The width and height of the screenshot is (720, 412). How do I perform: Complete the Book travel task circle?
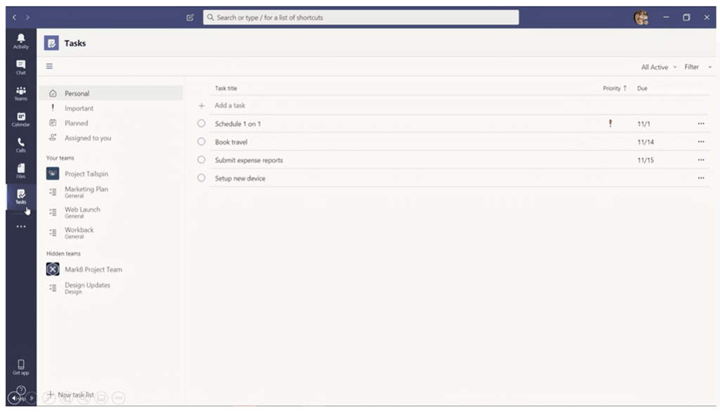point(201,142)
